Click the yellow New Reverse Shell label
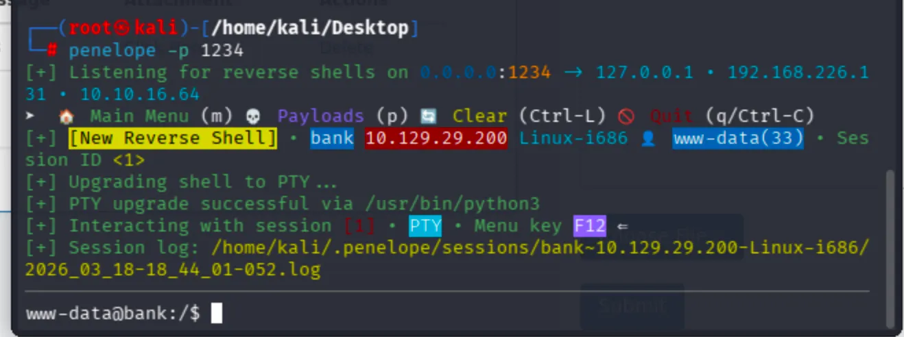The height and width of the screenshot is (337, 904). point(173,138)
